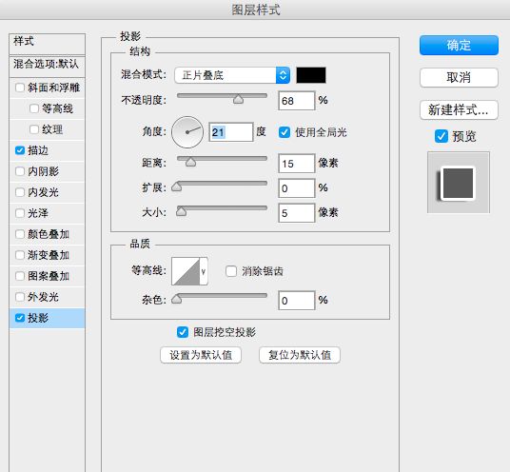Click the 不透明度 opacity slider handle
Image resolution: width=510 pixels, height=472 pixels.
(x=239, y=99)
